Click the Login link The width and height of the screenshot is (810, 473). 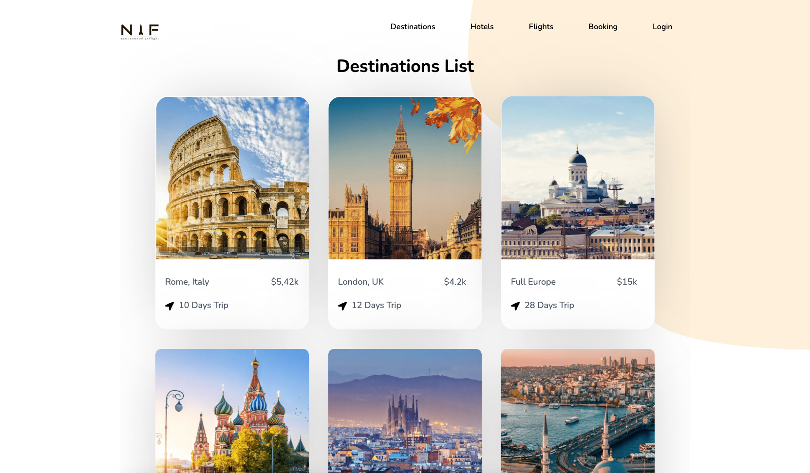pos(662,27)
